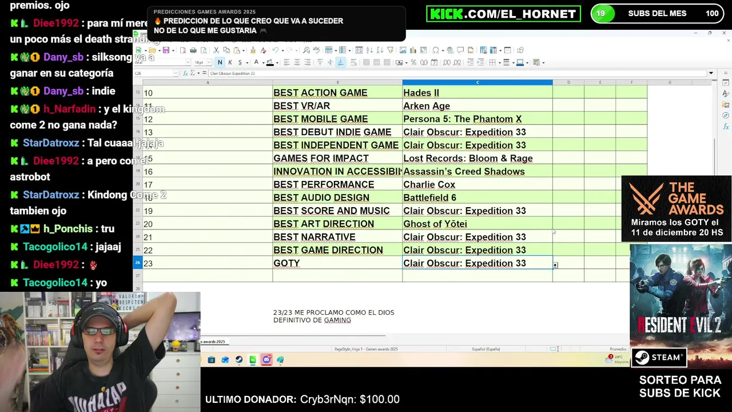732x412 pixels.
Task: Click the Special Character omega icon
Action: pos(436,50)
